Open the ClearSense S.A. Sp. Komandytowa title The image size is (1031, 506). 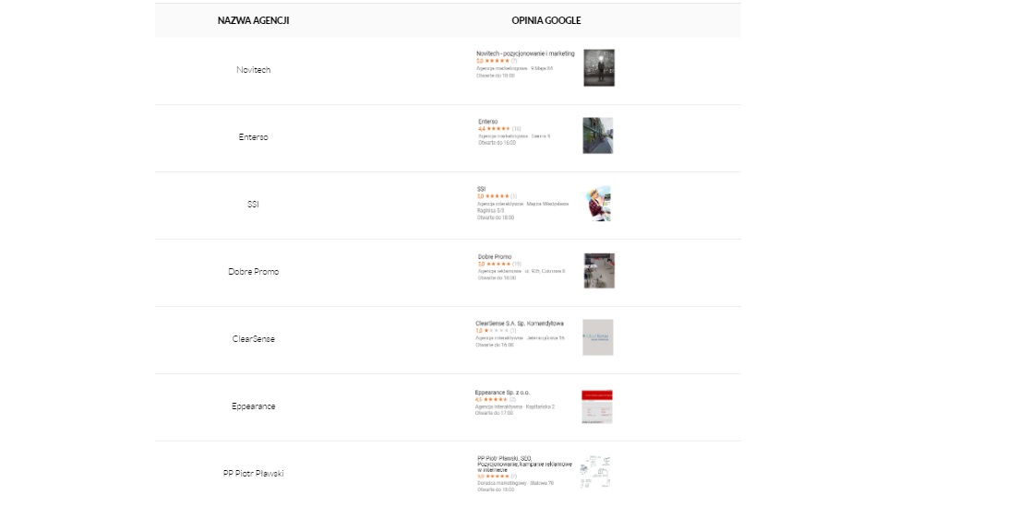[x=520, y=324]
